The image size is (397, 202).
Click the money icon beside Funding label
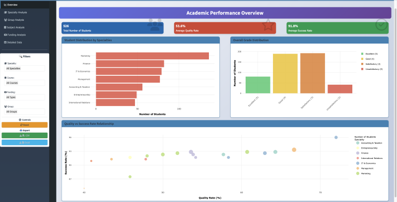[x=5, y=92]
